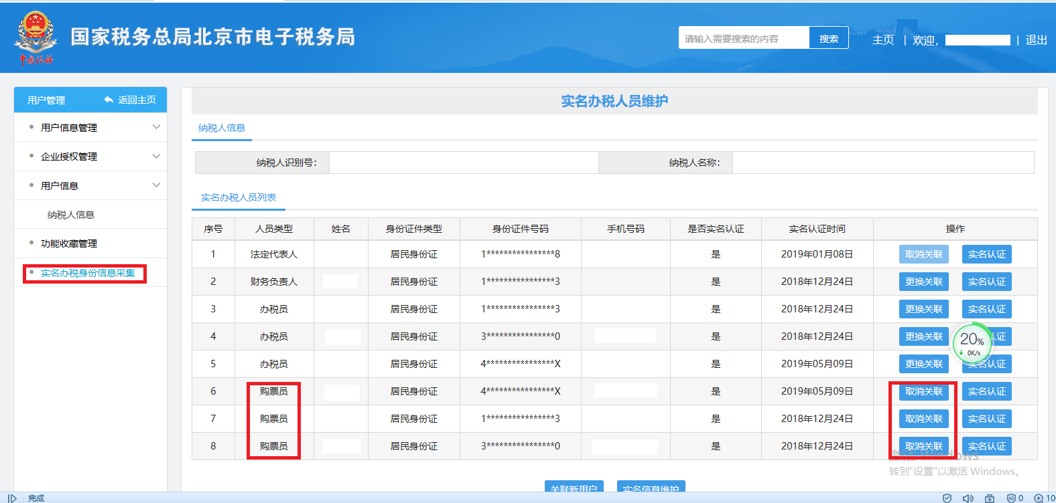The image size is (1056, 503).
Task: Expand the 企业授权管理 menu chevron
Action: (156, 156)
